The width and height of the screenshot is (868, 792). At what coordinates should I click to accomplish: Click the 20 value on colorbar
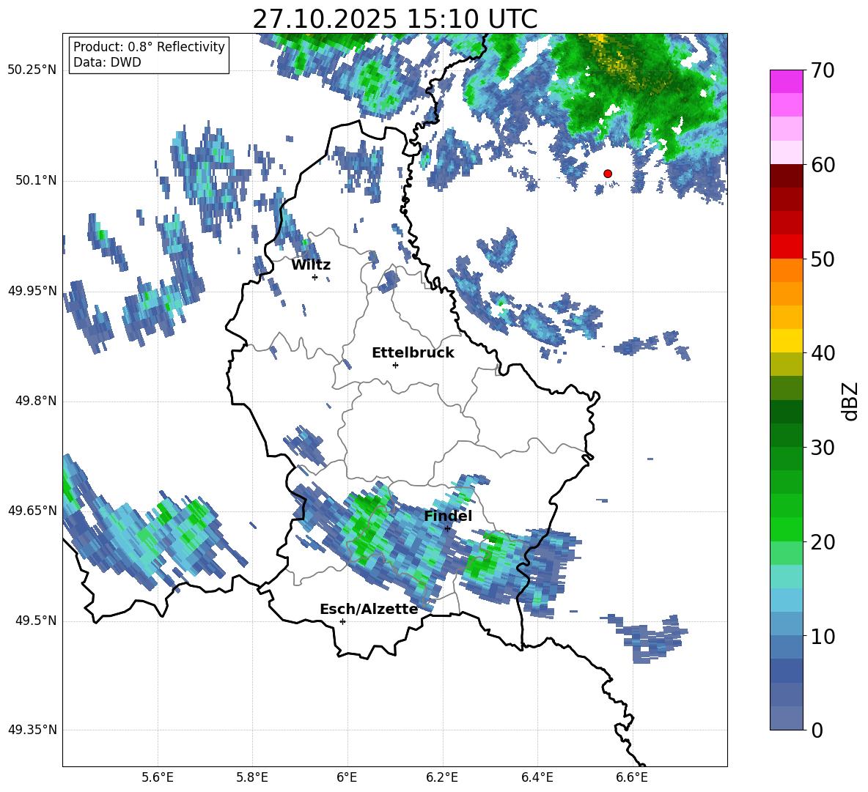(x=823, y=542)
